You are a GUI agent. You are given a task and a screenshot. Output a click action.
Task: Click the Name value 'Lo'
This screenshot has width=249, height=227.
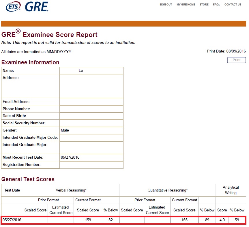pos(81,70)
